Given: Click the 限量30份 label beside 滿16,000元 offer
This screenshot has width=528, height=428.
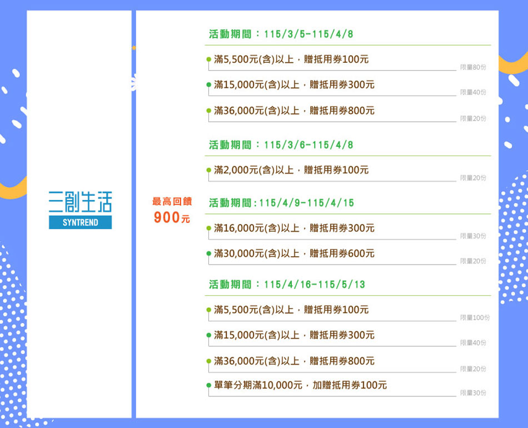Looking at the screenshot, I should point(473,236).
